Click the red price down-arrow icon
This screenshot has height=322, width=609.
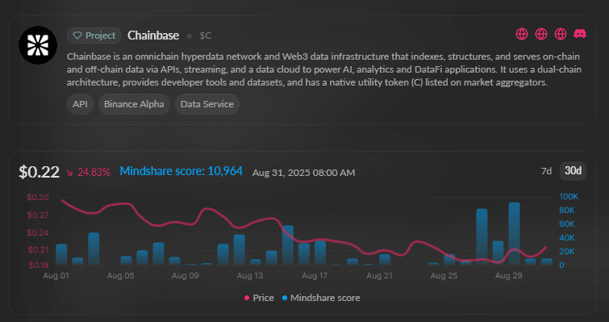pos(69,172)
